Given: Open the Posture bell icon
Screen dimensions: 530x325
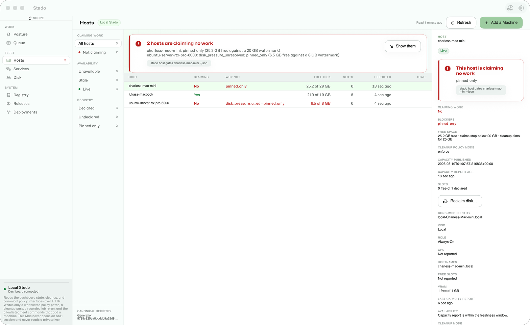Looking at the screenshot, I should (x=8, y=34).
